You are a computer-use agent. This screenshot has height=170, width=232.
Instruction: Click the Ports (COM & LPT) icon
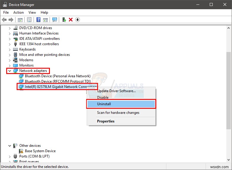tap(15, 156)
